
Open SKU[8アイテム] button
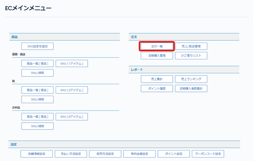[x=72, y=117]
